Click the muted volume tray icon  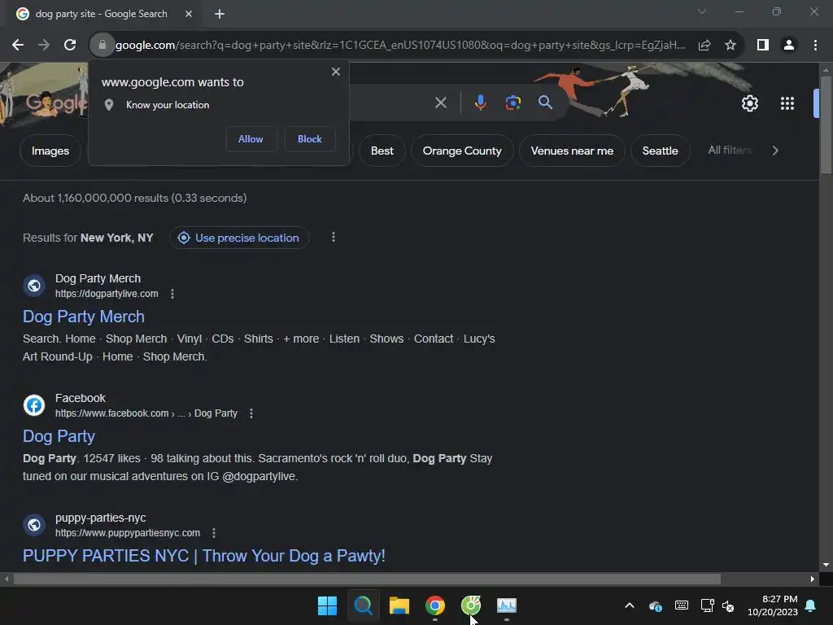(x=728, y=605)
